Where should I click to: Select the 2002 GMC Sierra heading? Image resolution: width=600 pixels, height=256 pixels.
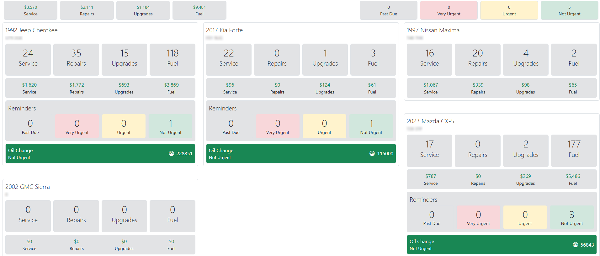(28, 187)
